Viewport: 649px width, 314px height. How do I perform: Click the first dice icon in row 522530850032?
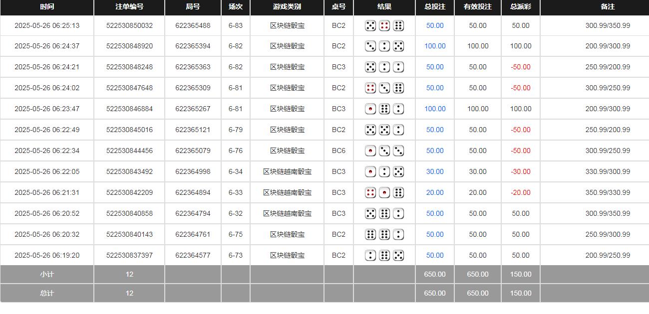370,25
